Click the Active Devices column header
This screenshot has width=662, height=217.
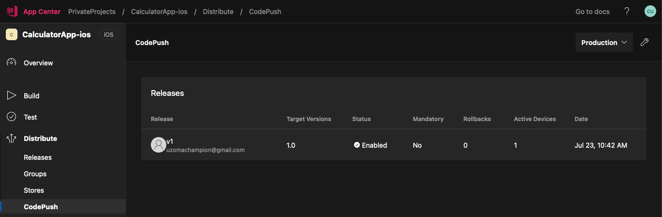pos(535,119)
